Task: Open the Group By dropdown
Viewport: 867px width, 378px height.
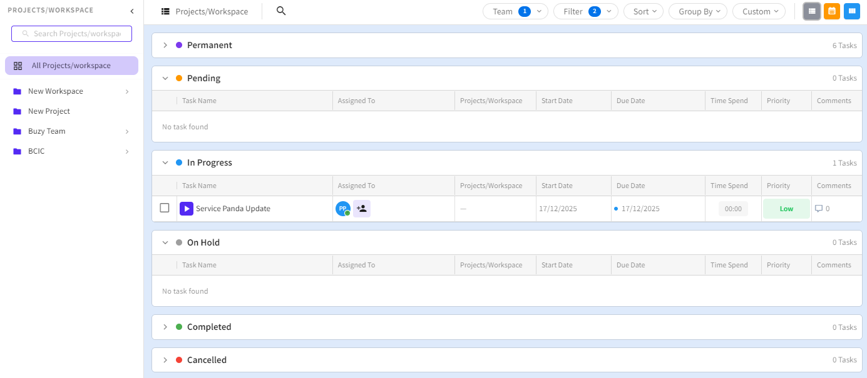Action: click(x=698, y=11)
